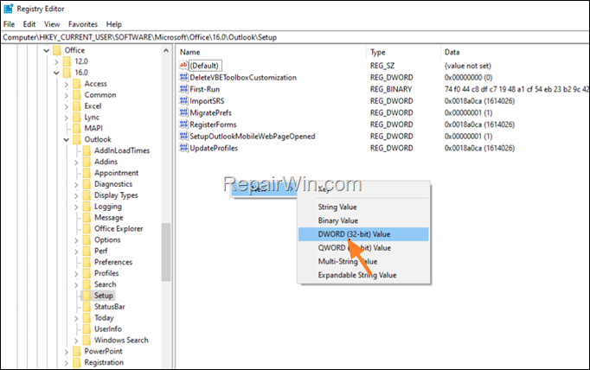Open the Help menu
The image size is (590, 370).
pyautogui.click(x=113, y=24)
